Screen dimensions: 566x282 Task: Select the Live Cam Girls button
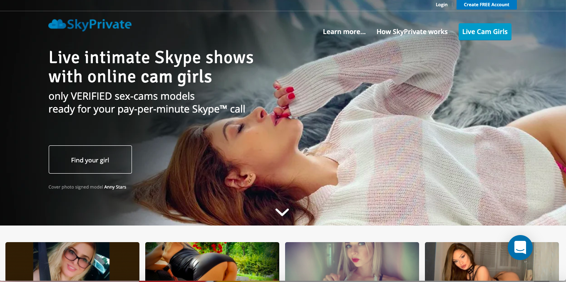[485, 32]
